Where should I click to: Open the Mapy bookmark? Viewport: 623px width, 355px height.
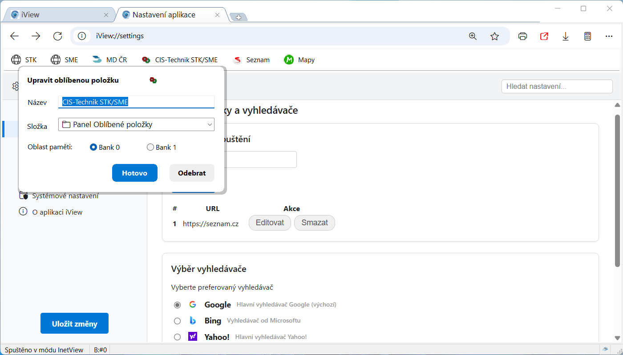(x=299, y=60)
